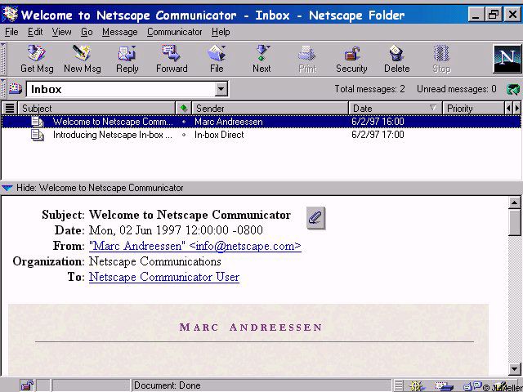
Task: Click the Reply toolbar icon
Action: point(127,59)
